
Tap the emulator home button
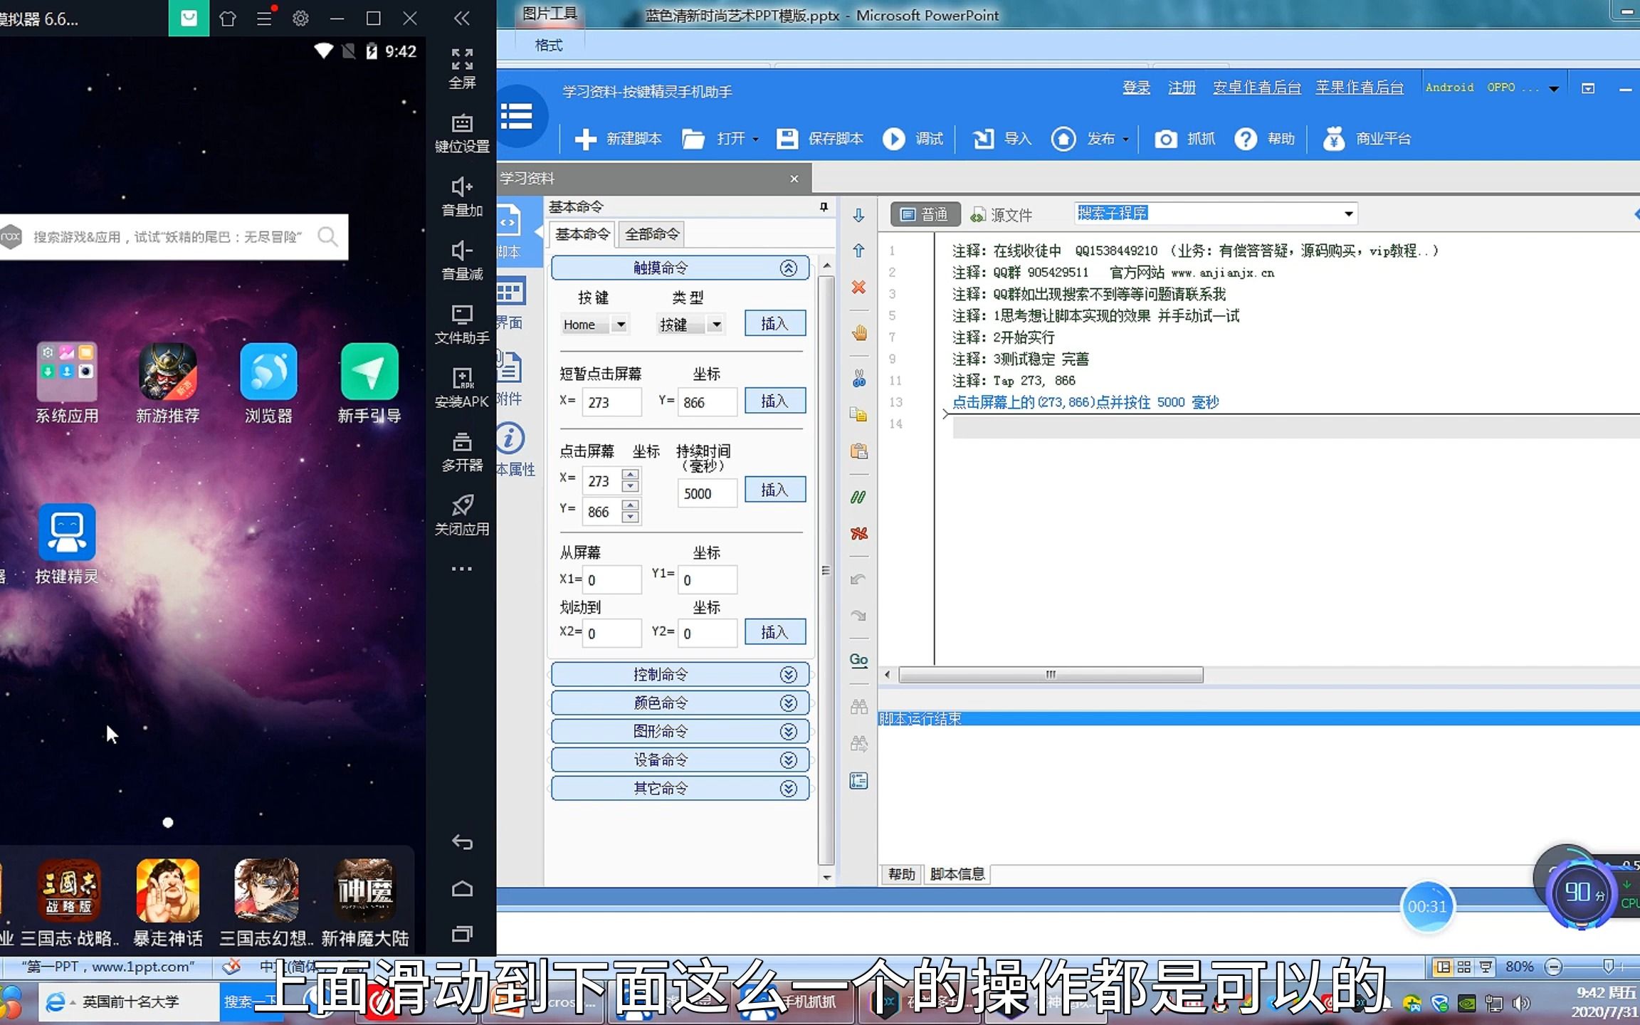tap(462, 888)
